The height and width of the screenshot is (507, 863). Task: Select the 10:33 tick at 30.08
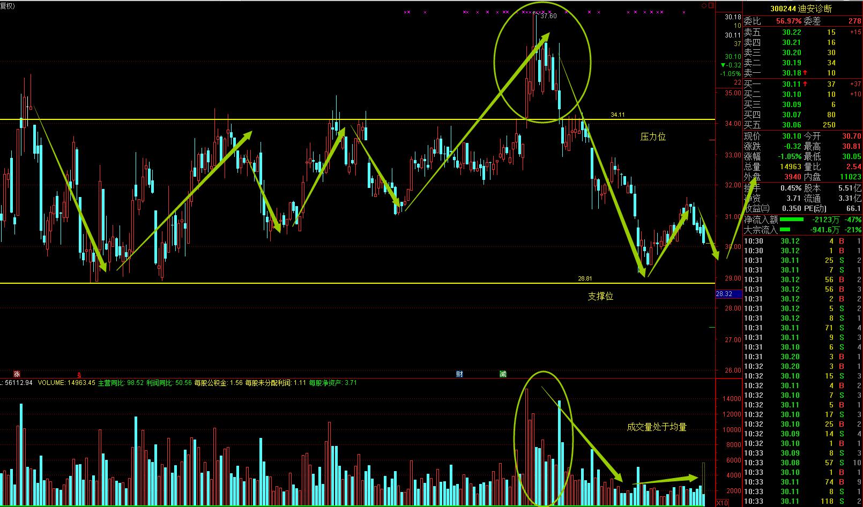click(802, 463)
